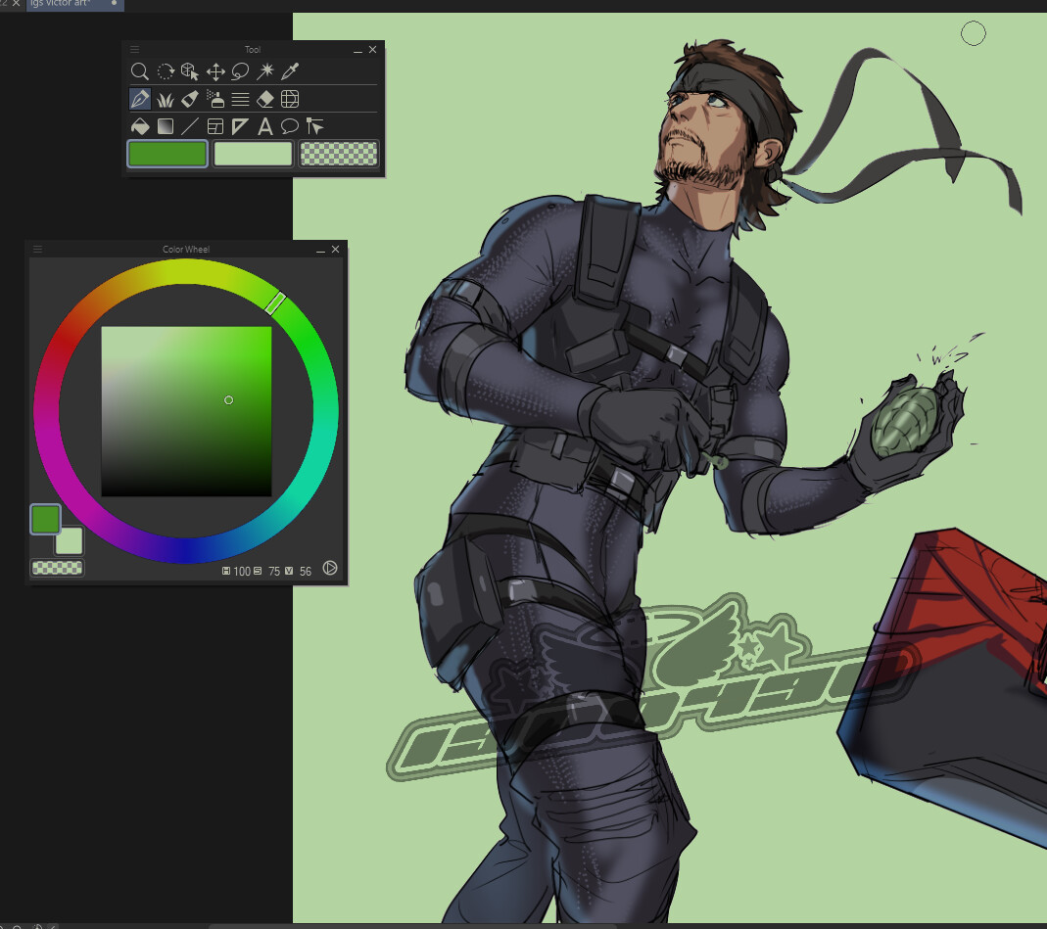Click the horizontal scrollbar below the canvas
The width and height of the screenshot is (1047, 929).
point(588,924)
